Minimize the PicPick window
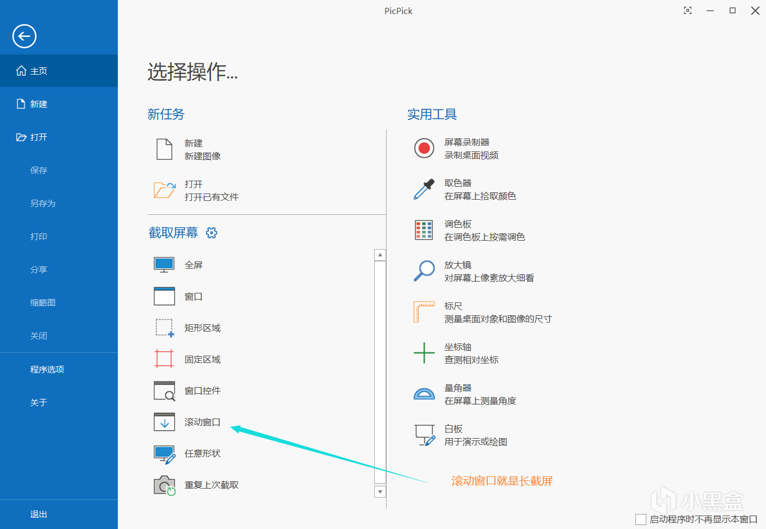This screenshot has height=529, width=766. [710, 11]
